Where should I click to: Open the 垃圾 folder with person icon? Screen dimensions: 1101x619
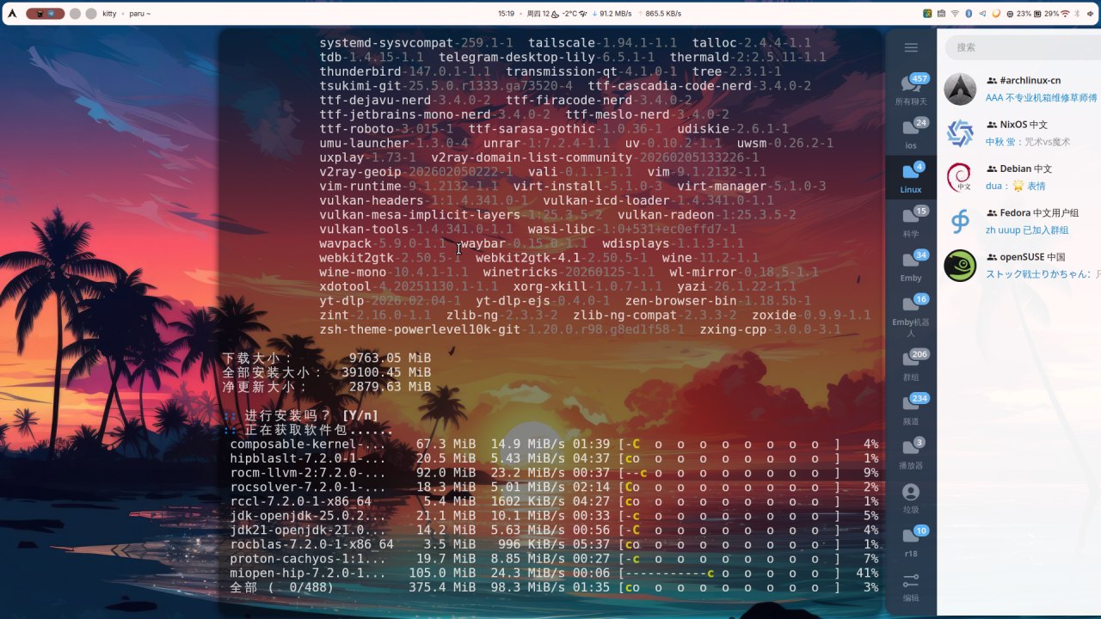click(x=911, y=497)
